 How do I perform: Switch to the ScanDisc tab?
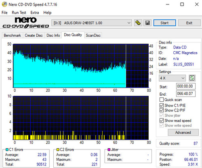pos(93,36)
